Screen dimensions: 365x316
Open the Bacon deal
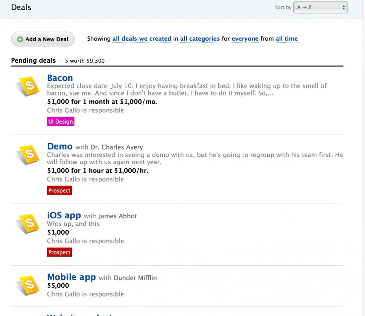[60, 78]
